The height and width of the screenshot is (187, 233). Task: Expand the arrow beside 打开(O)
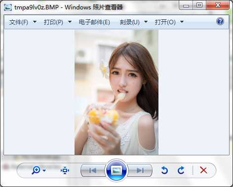tap(182, 22)
